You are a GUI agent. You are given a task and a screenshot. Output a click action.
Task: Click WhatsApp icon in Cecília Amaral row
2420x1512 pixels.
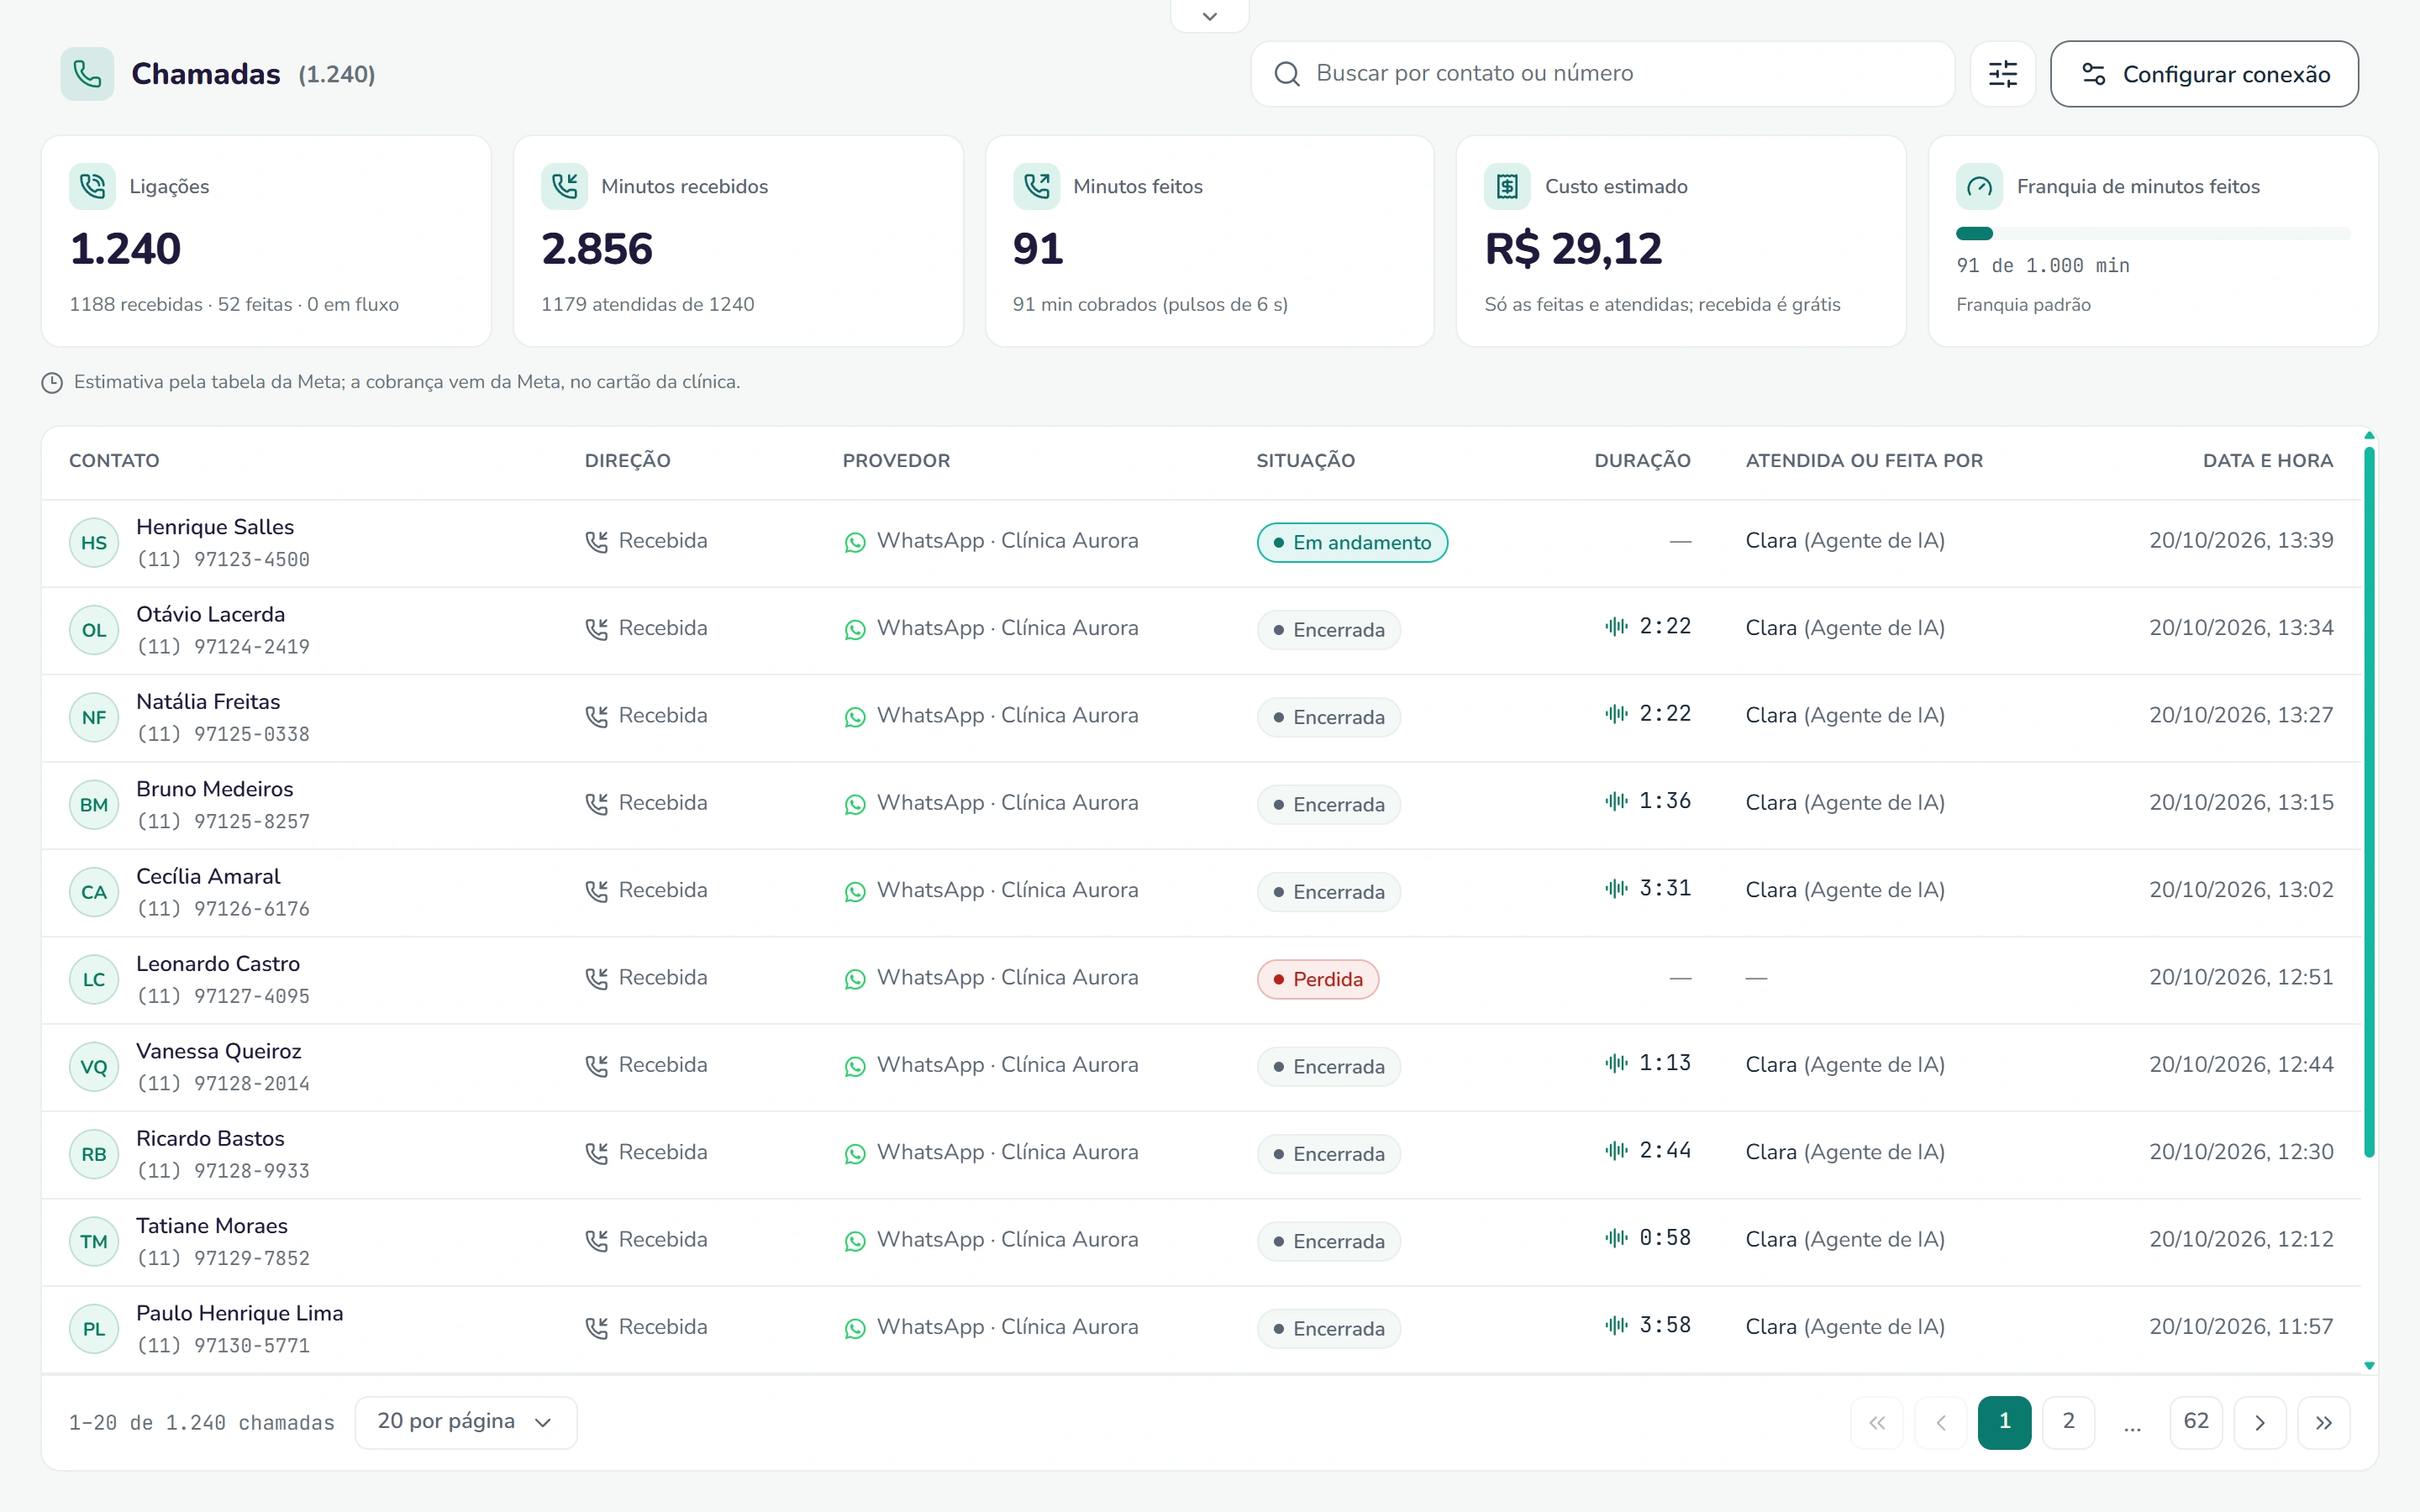855,891
